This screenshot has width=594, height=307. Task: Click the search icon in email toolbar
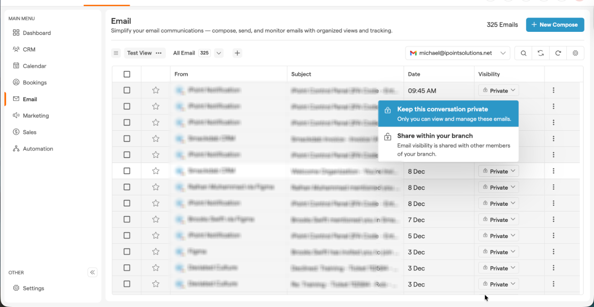point(524,53)
